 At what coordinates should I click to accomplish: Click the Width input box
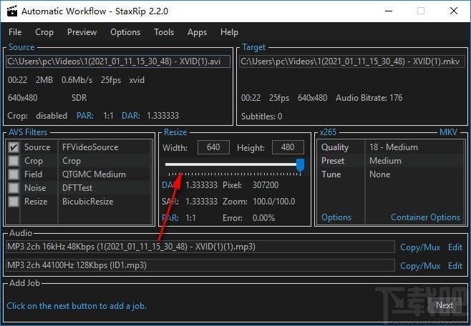point(213,147)
